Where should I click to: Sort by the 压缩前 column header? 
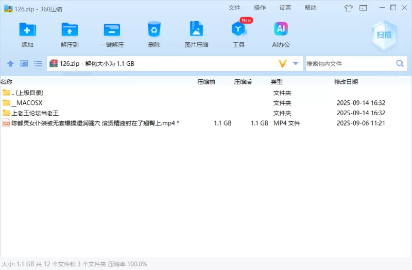click(x=207, y=82)
